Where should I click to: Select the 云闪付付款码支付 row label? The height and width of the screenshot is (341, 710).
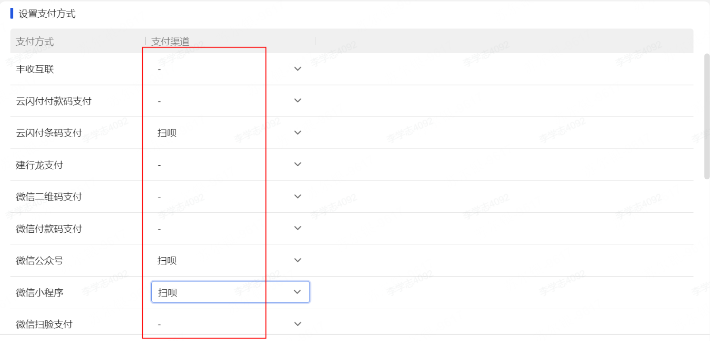click(53, 101)
